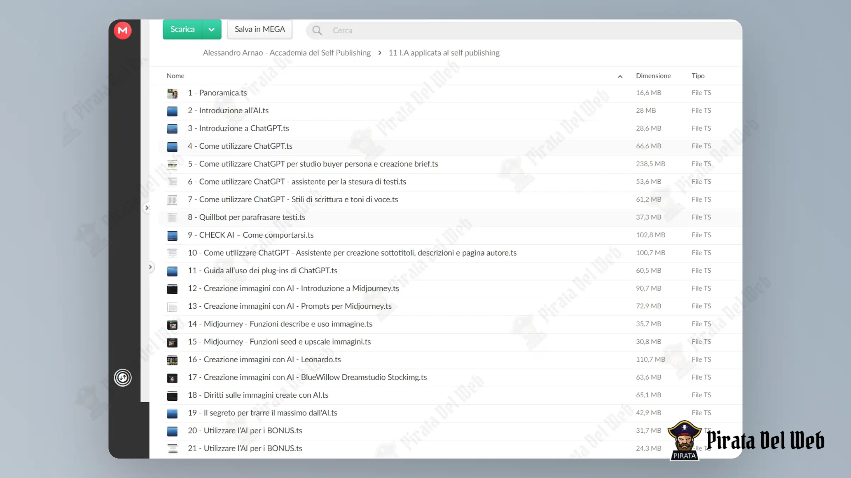The width and height of the screenshot is (851, 478).
Task: Select 16 - Creazione immagini con AI - Leonardo.ts
Action: pyautogui.click(x=264, y=359)
